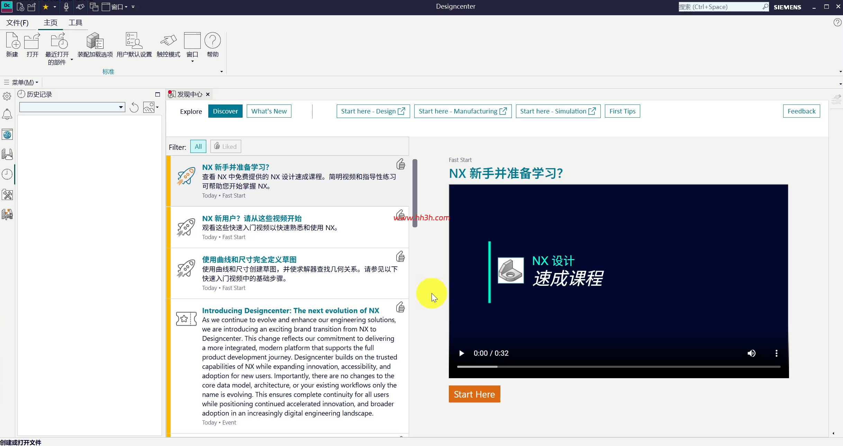
Task: Expand the 标准 ribbon group options arrow
Action: [222, 72]
